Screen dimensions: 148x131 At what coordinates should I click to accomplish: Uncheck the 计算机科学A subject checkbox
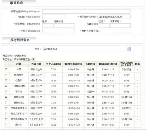[6, 86]
